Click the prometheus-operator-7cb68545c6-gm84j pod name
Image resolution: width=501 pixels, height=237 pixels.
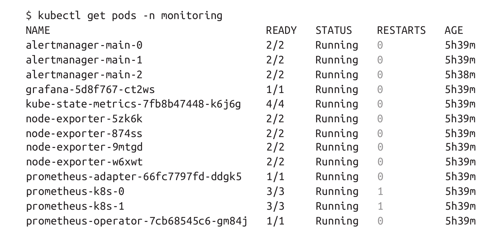click(x=136, y=221)
